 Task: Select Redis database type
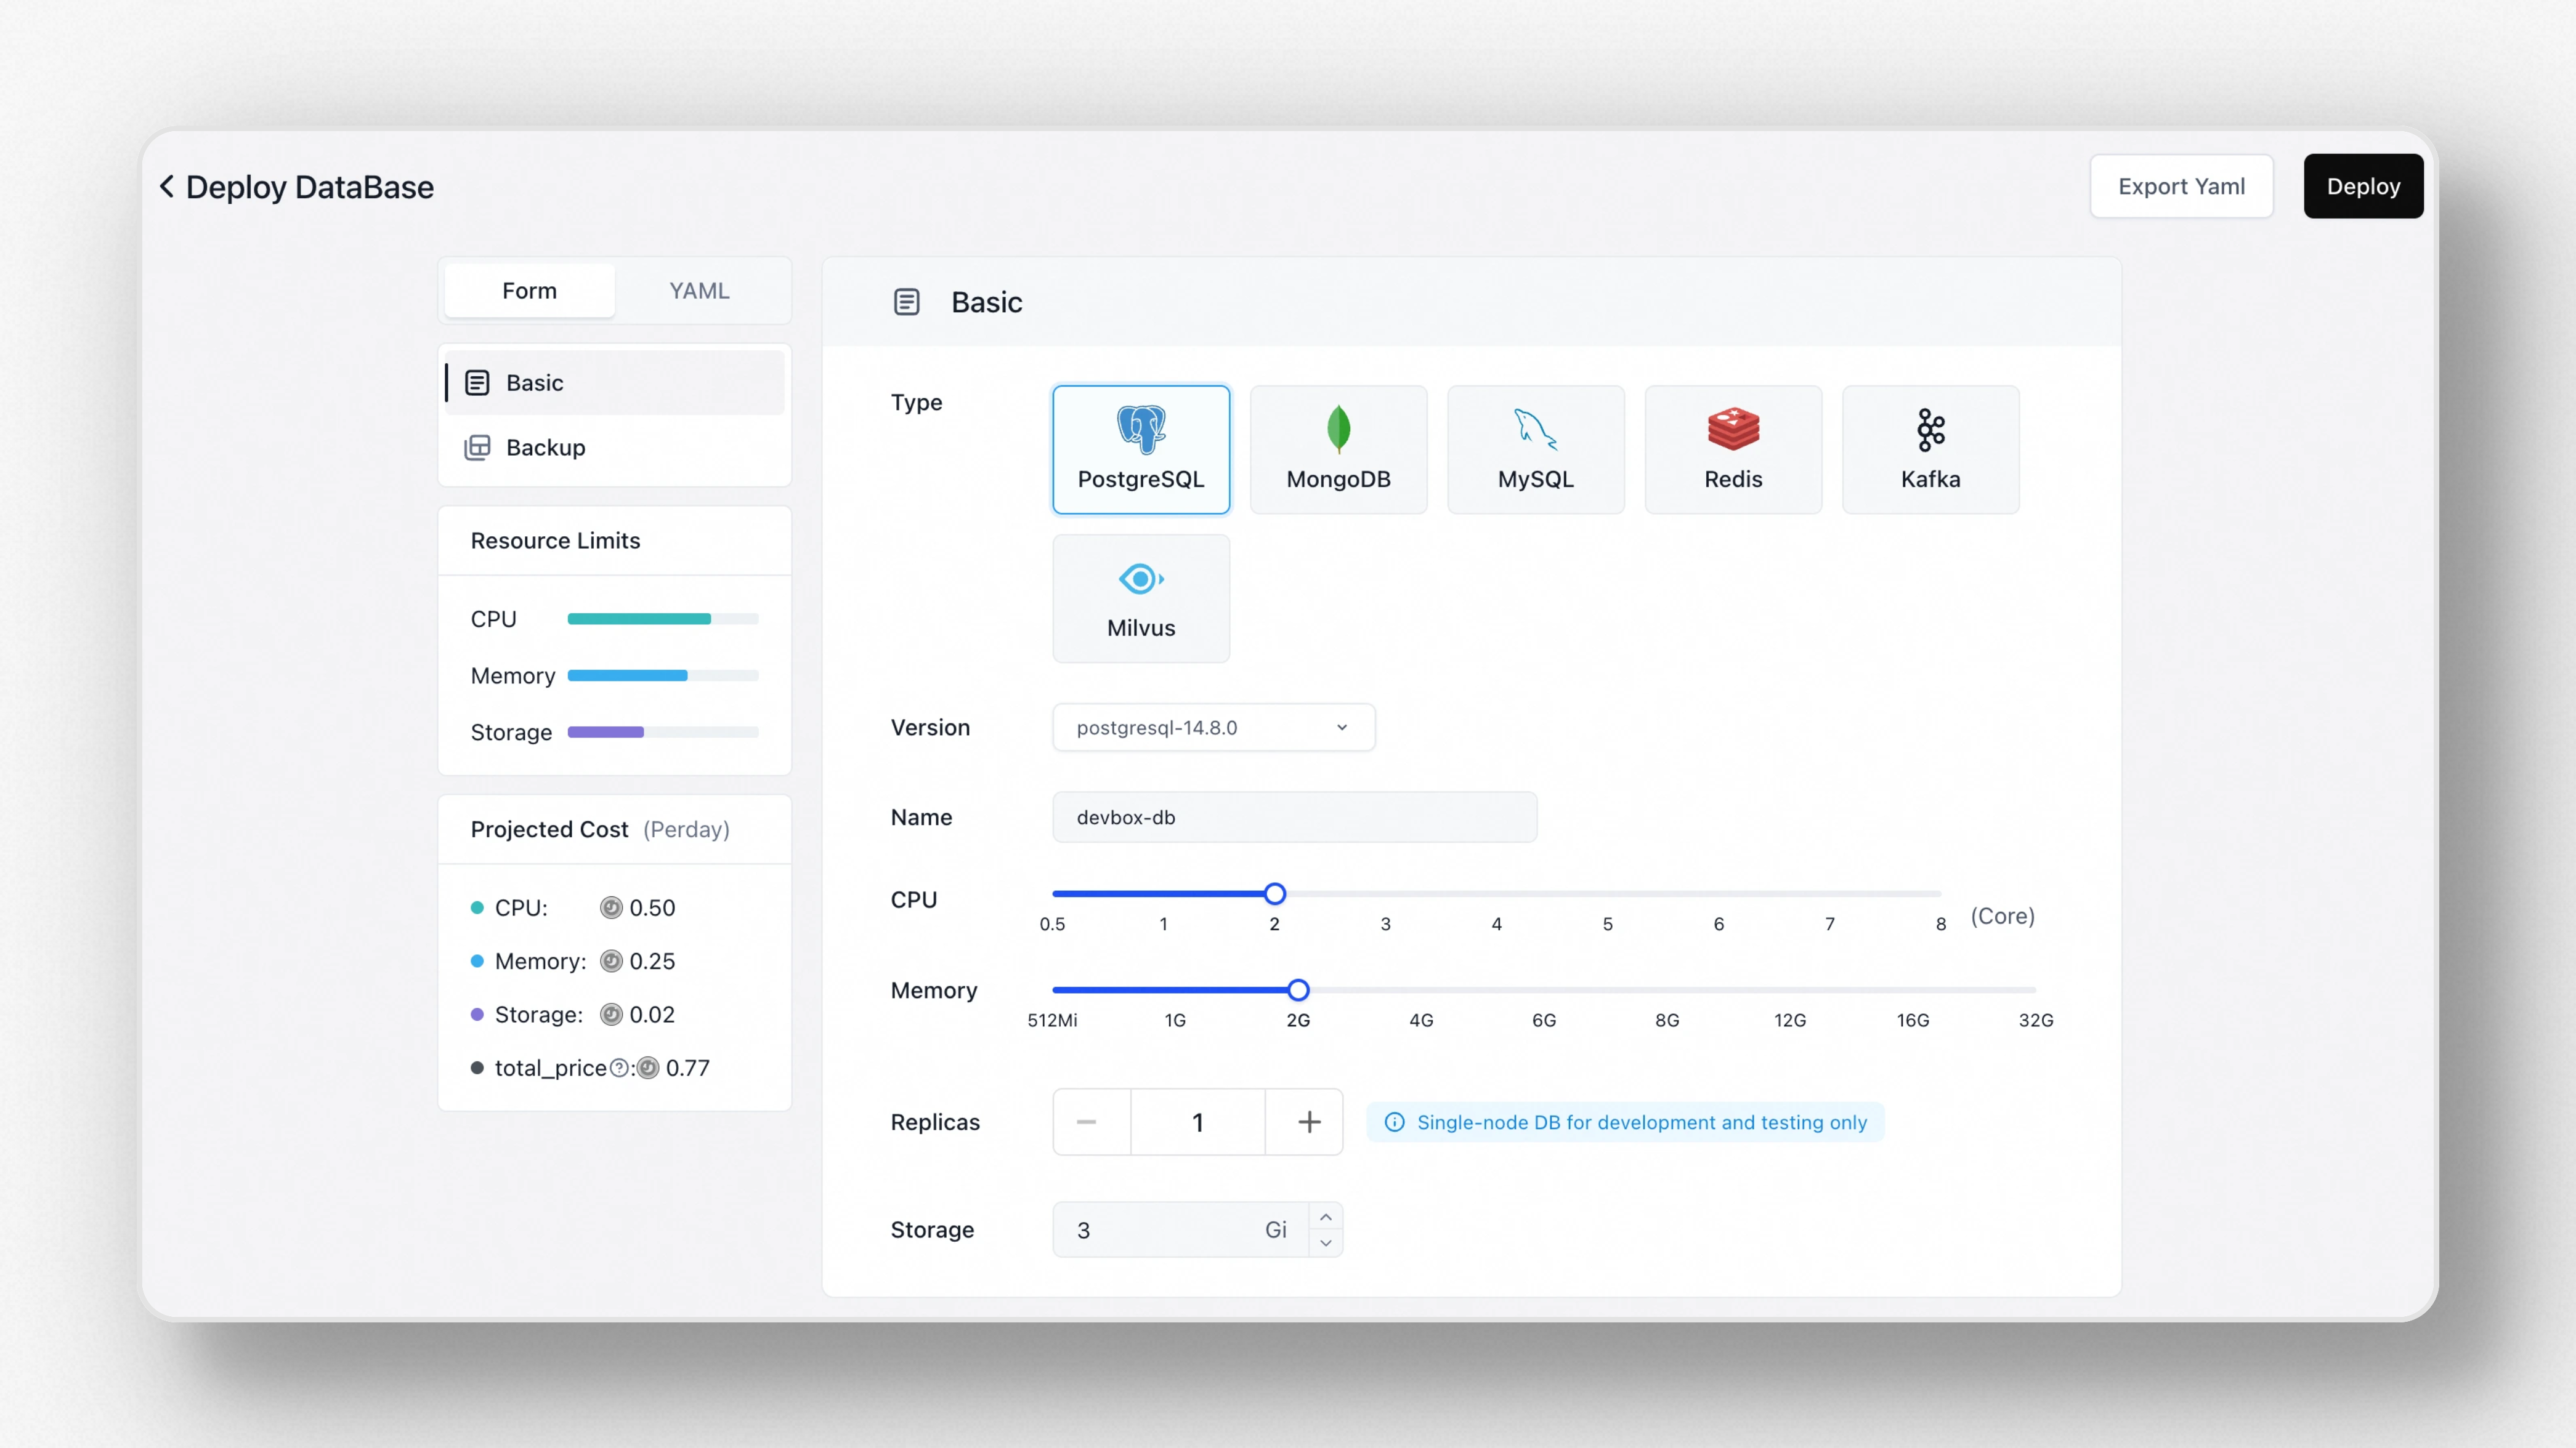[1732, 449]
